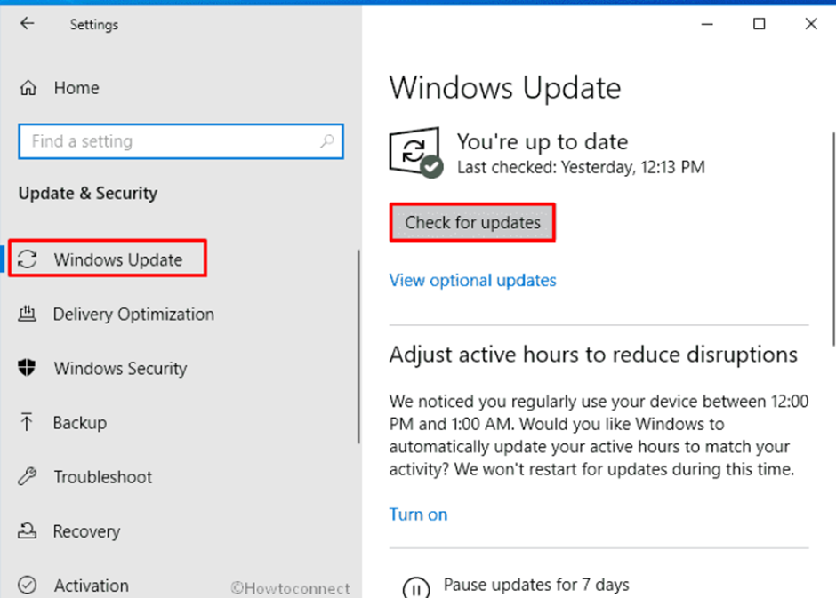Click the Activation checkmark icon
The image size is (836, 598).
[x=28, y=585]
